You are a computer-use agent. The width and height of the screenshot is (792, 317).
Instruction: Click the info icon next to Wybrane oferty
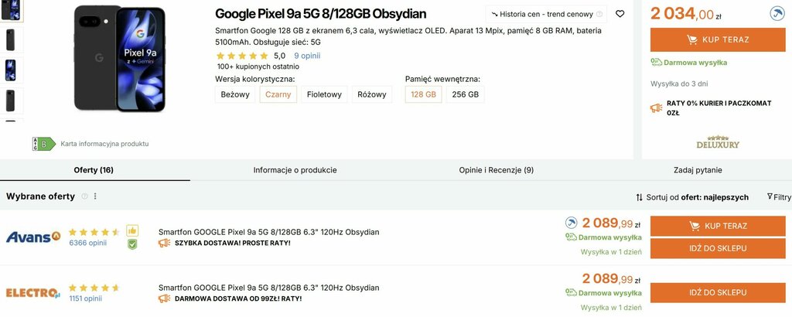tap(84, 196)
